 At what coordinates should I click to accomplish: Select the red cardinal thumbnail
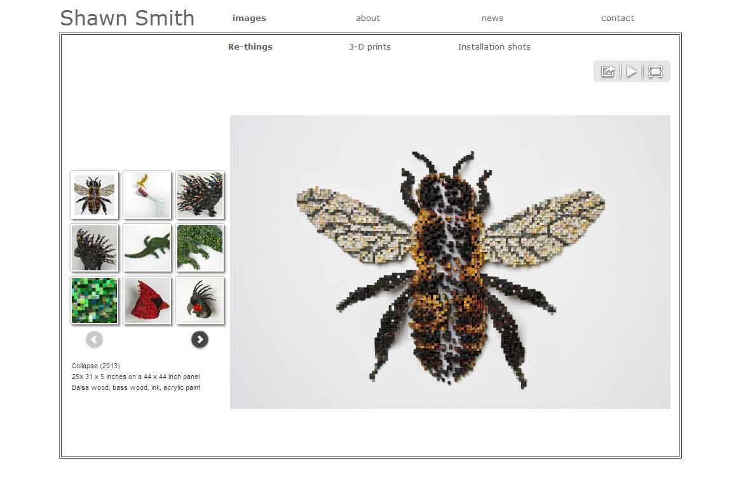pos(147,301)
